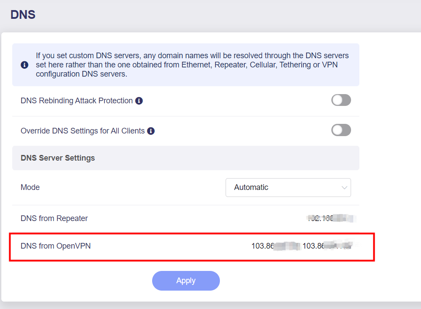The image size is (421, 309).
Task: Click the Apply button
Action: coord(186,281)
